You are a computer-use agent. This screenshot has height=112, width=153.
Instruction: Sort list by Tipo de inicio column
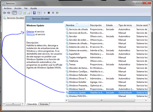click(x=125, y=25)
